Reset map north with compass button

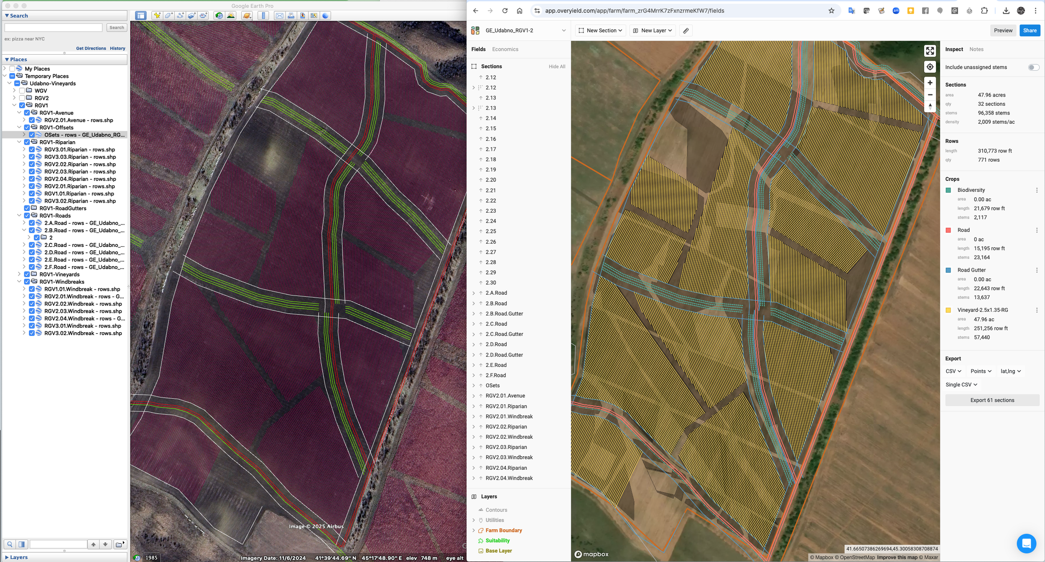930,106
